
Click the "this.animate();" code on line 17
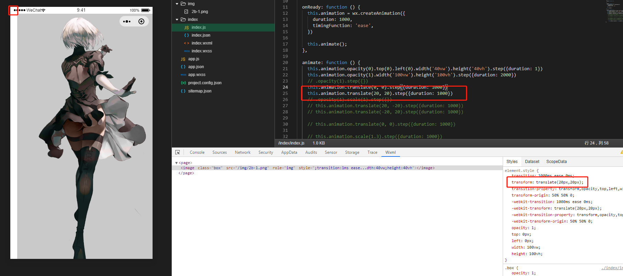[327, 44]
